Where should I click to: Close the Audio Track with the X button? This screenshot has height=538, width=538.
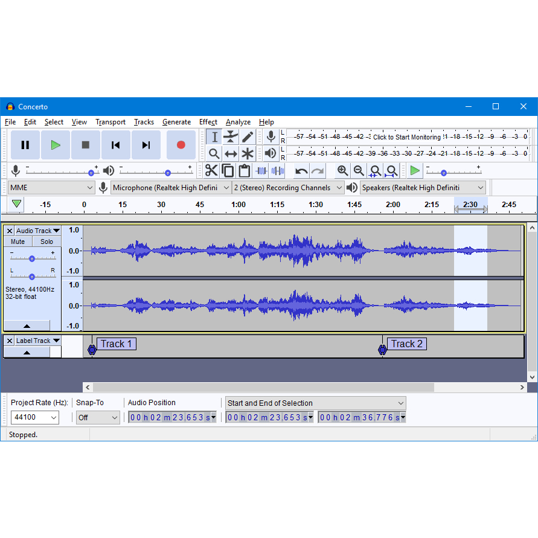[9, 231]
